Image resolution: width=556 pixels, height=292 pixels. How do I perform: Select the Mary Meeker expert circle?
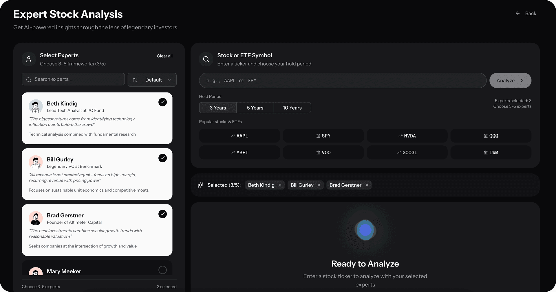[x=162, y=270]
